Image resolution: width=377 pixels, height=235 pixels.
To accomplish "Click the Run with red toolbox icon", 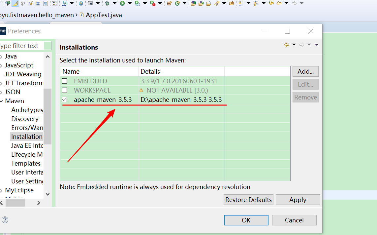I will click(x=152, y=3).
